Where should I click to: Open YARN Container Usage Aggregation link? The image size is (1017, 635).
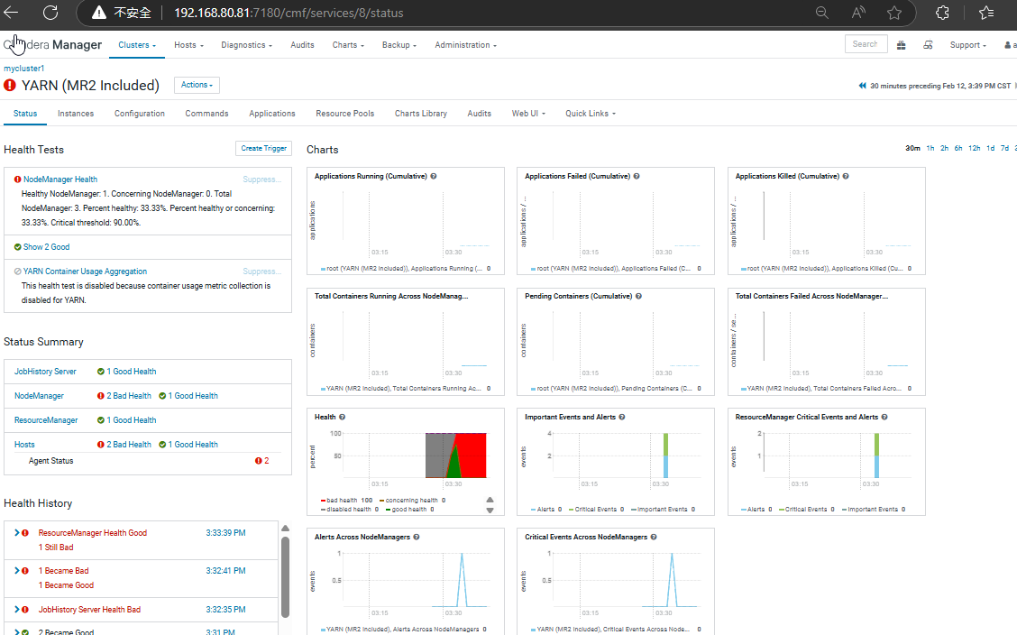click(85, 271)
